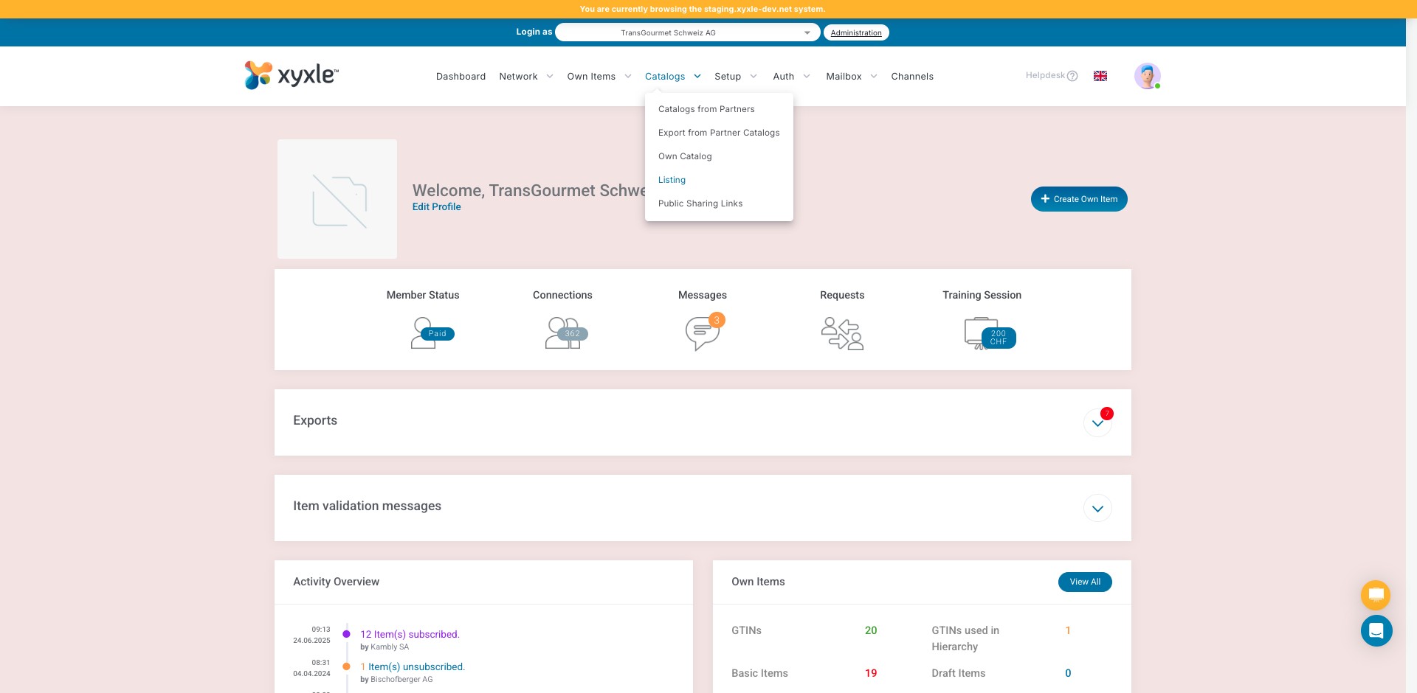Screen dimensions: 1417x693
Task: Click the blue support chat bubble icon
Action: (x=1376, y=631)
